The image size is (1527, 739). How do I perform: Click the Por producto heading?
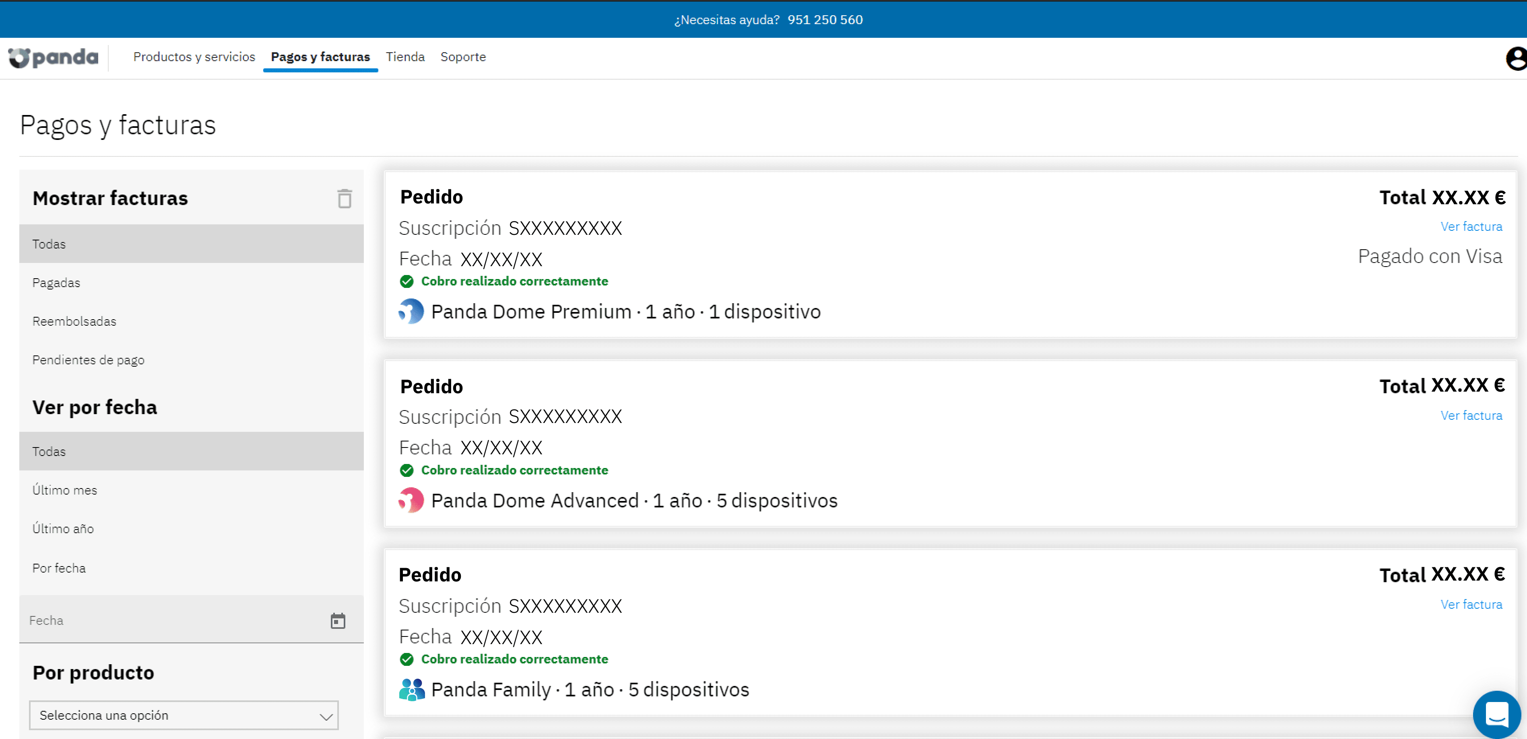93,673
